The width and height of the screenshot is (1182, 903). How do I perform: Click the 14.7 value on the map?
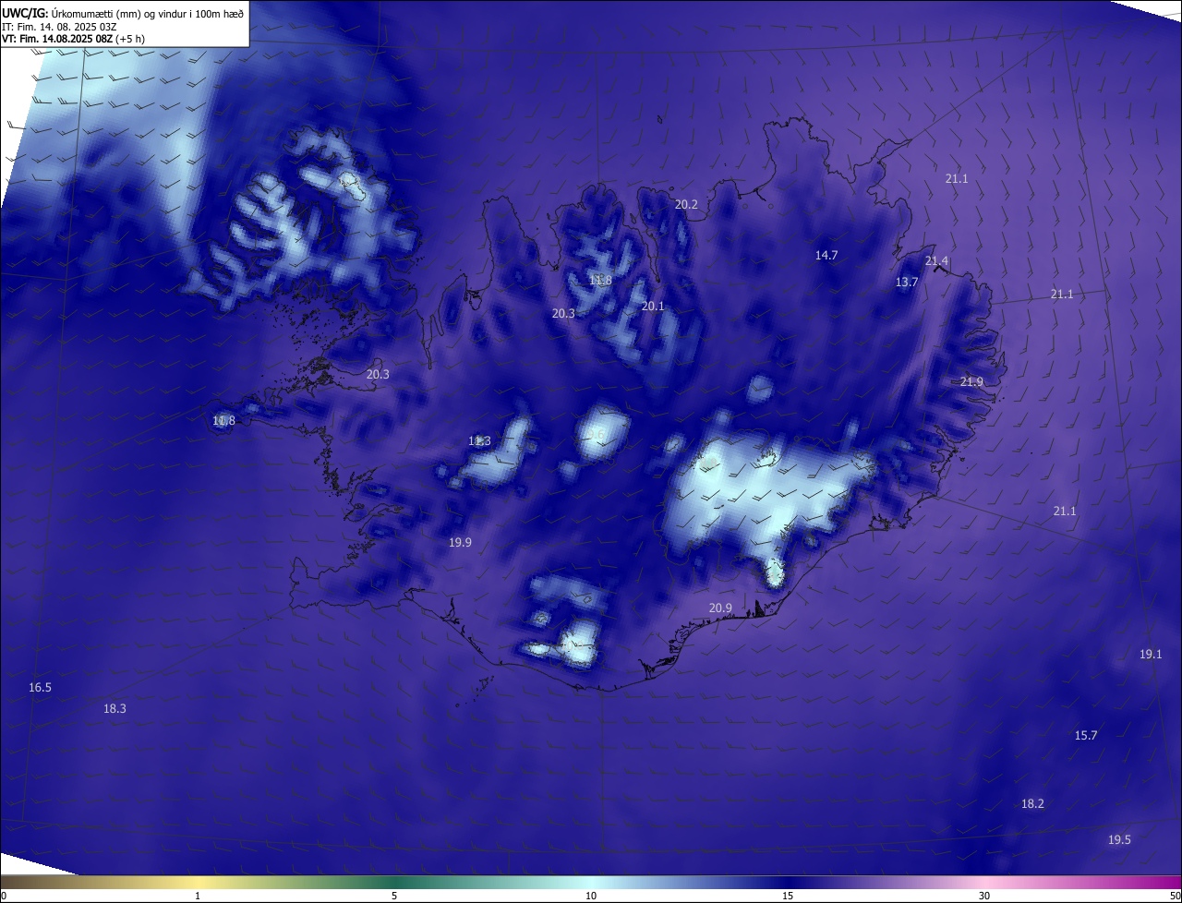[826, 256]
